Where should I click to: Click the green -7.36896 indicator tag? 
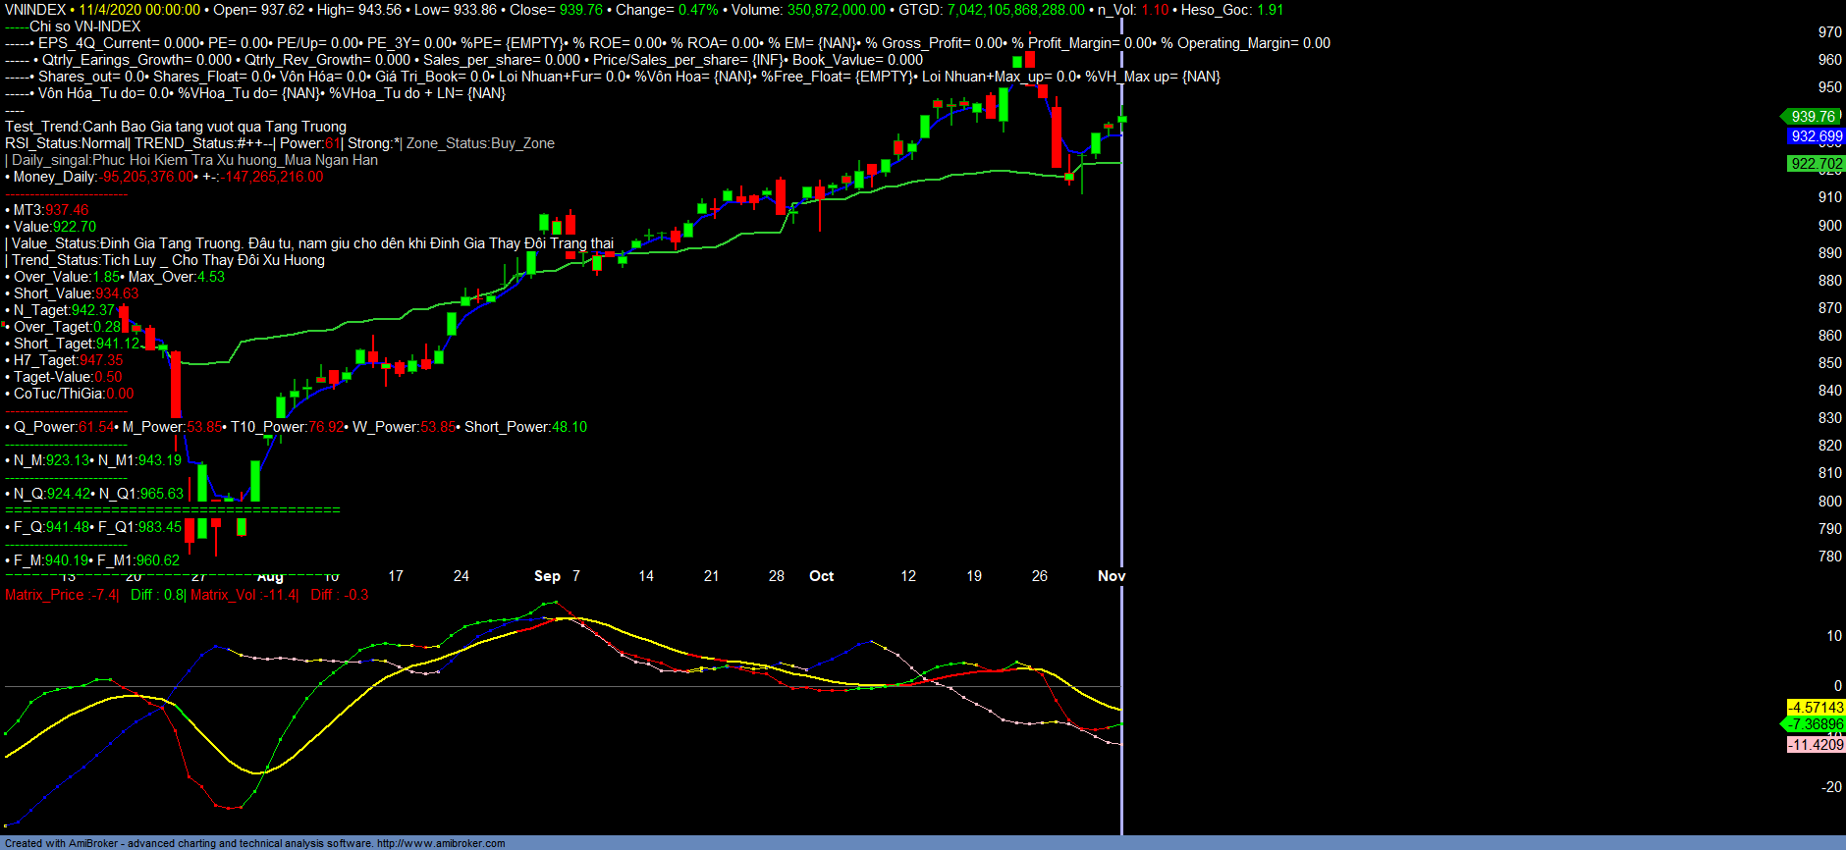click(1816, 724)
